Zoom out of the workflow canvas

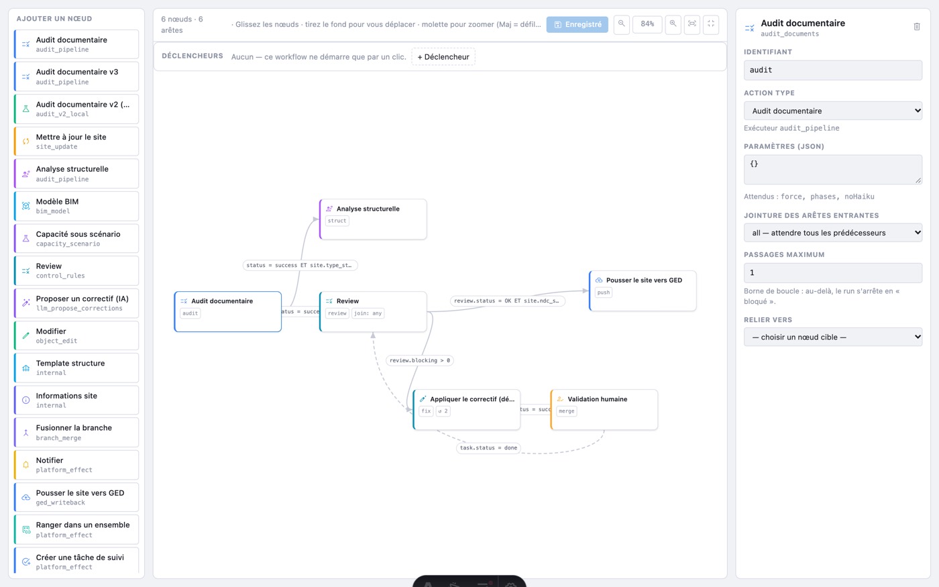point(622,24)
